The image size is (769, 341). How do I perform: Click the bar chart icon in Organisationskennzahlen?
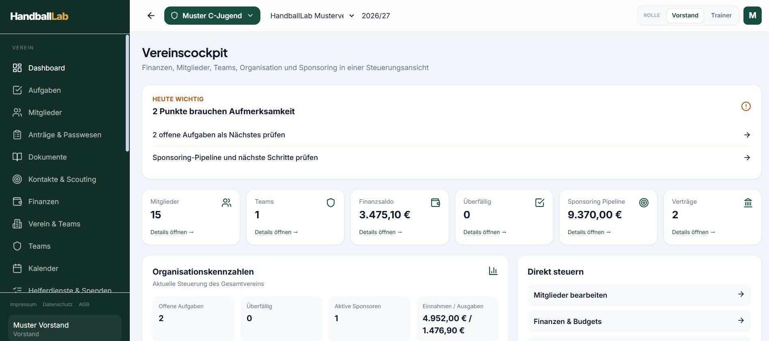(x=493, y=271)
